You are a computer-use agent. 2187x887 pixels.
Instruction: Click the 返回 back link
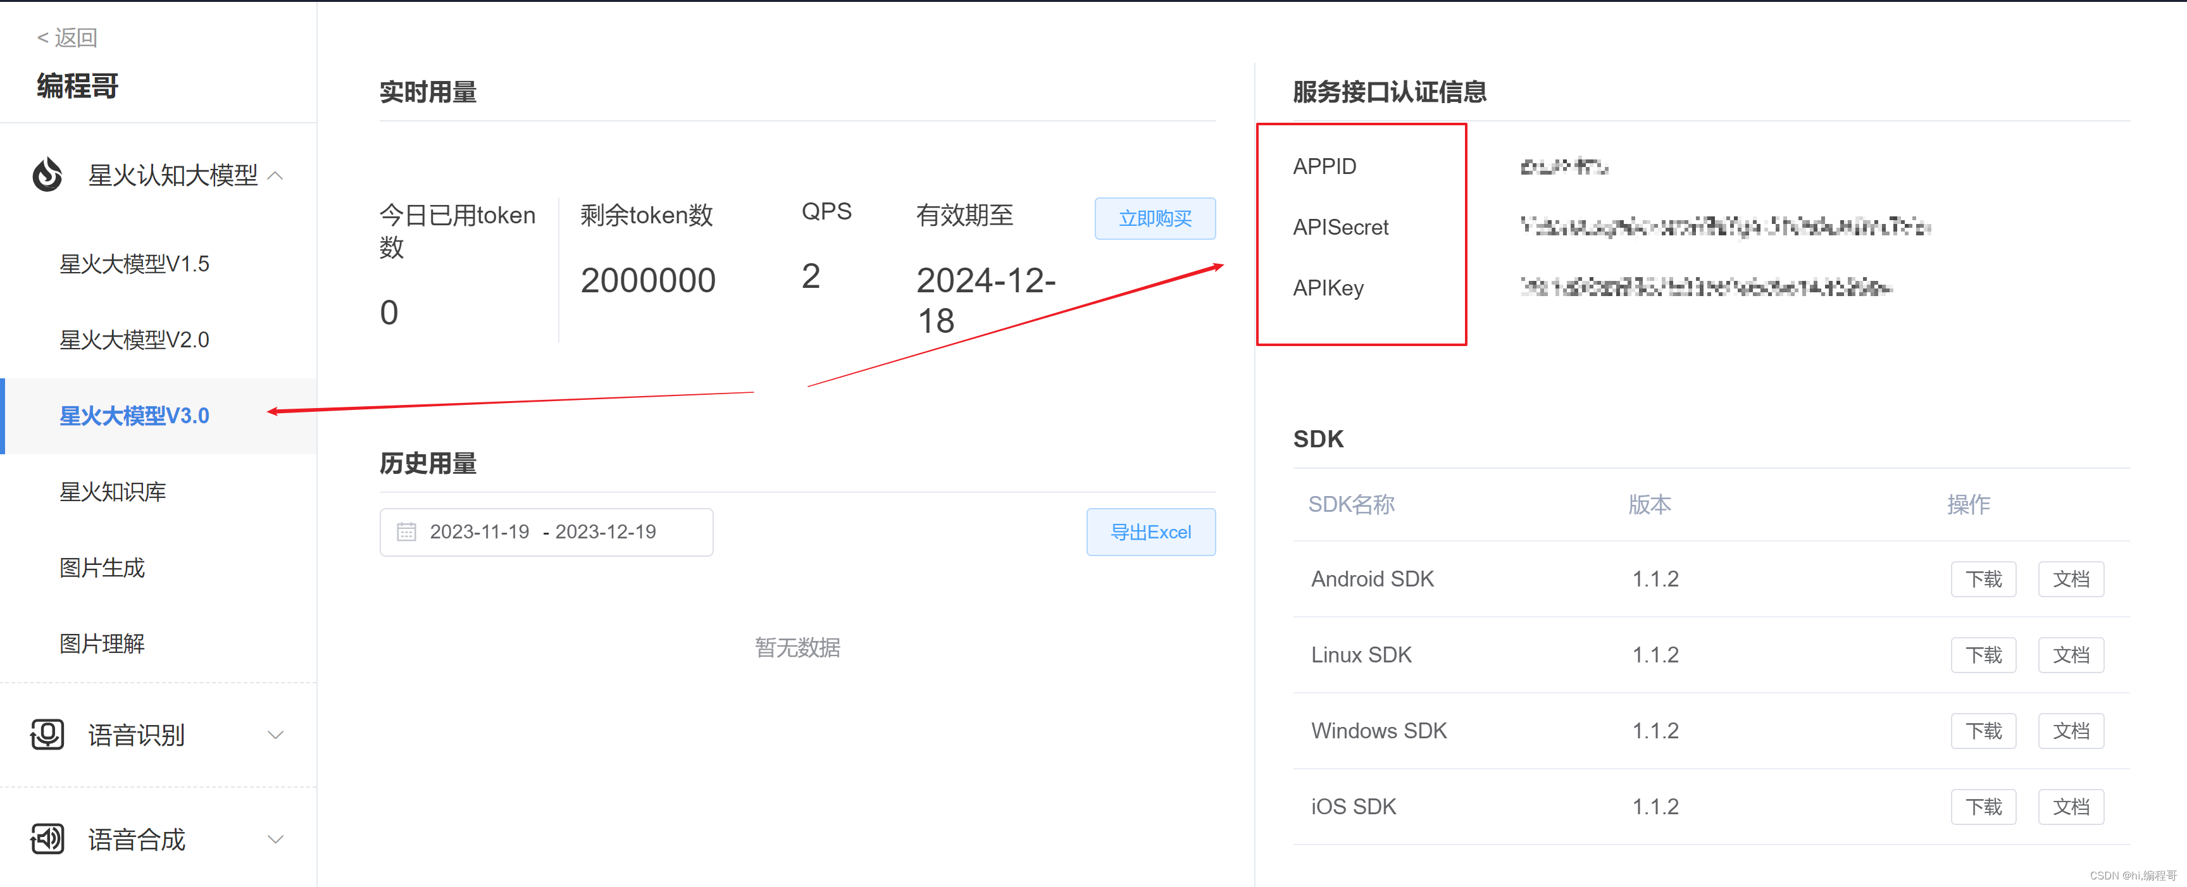click(67, 37)
